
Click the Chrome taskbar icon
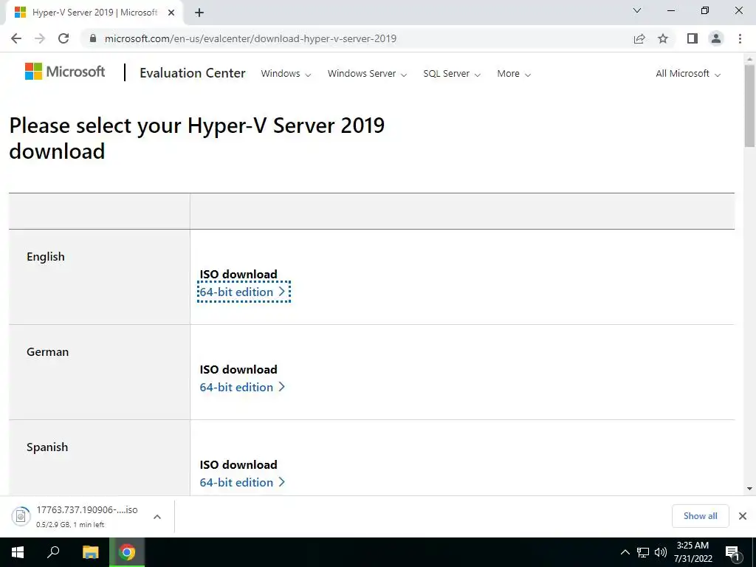(127, 552)
